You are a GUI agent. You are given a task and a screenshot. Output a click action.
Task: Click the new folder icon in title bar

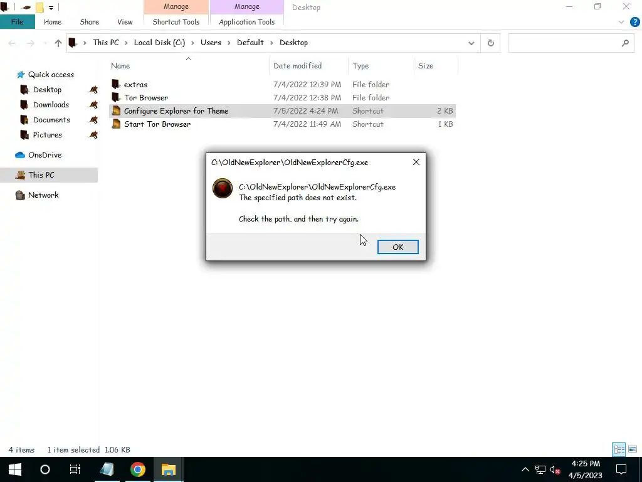point(39,7)
